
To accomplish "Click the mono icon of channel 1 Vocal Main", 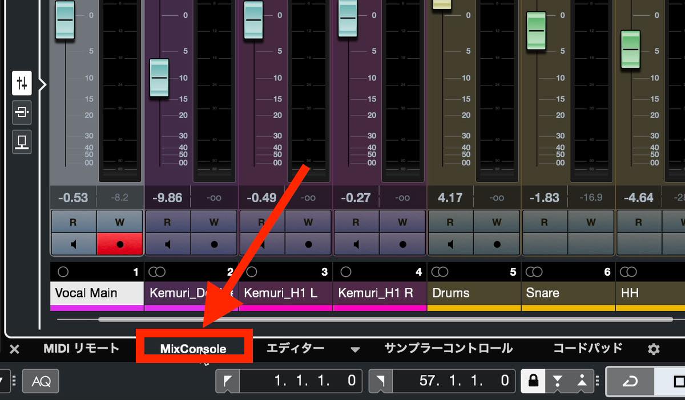I will [x=63, y=272].
